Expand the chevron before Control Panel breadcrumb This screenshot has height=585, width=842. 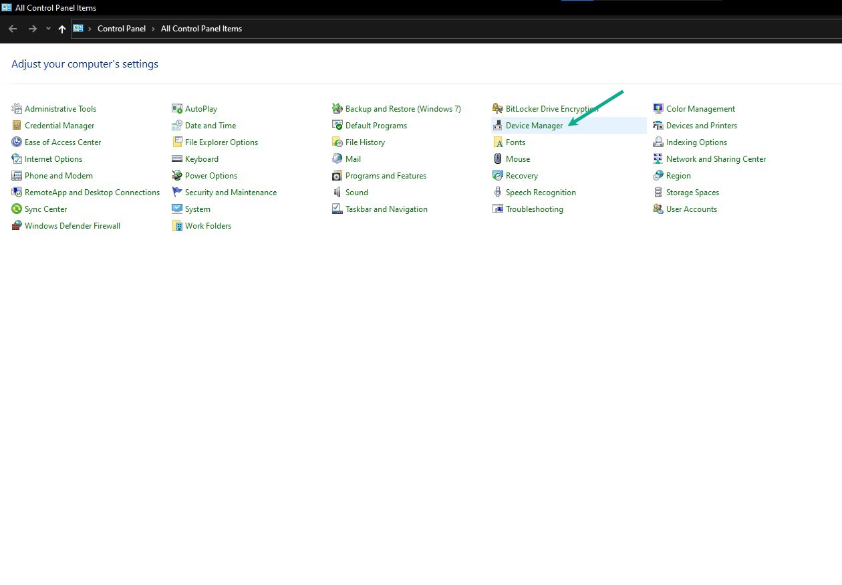pyautogui.click(x=90, y=29)
